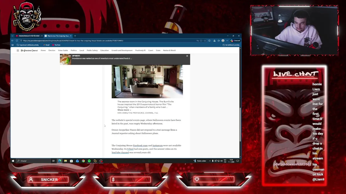Open the Court section

pos(151,50)
